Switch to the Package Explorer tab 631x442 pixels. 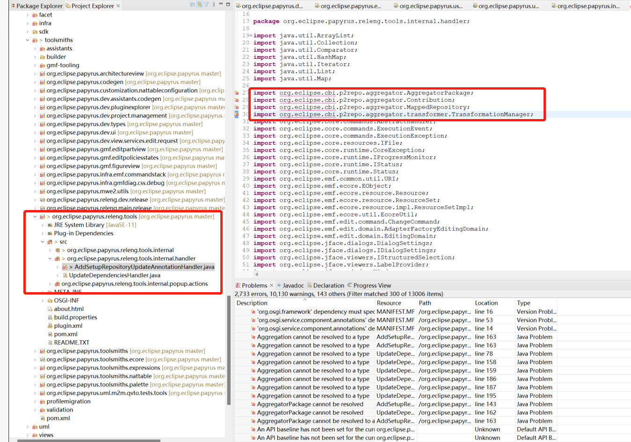click(36, 6)
